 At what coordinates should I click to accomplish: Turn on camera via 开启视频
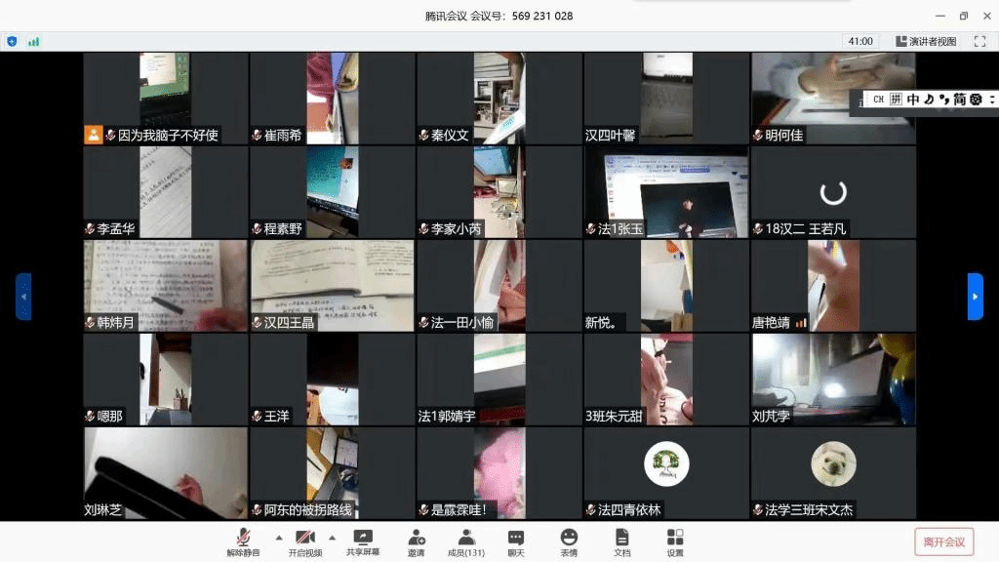coord(304,542)
